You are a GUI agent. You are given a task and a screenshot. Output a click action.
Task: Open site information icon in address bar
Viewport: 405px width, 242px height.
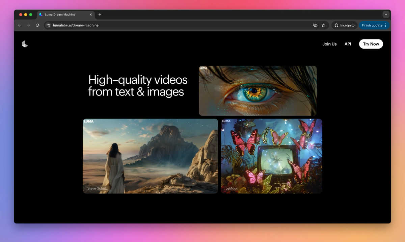tap(48, 25)
